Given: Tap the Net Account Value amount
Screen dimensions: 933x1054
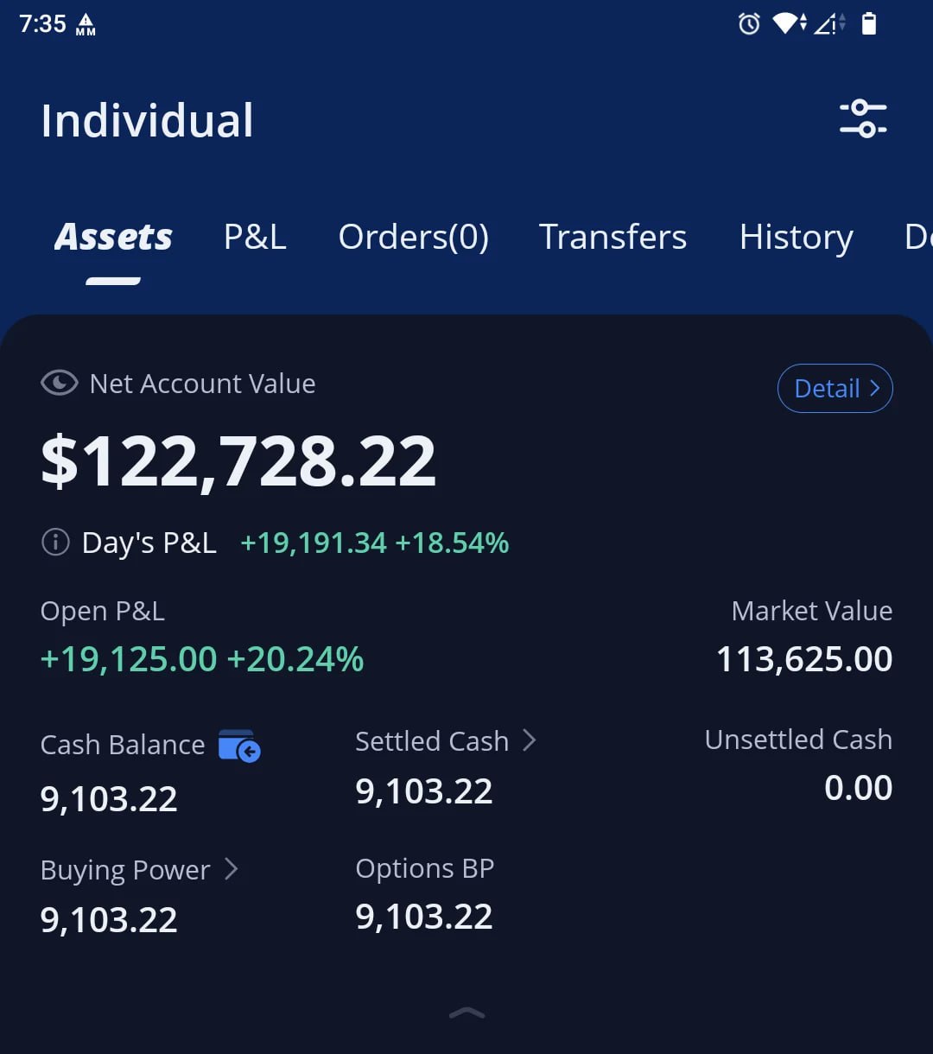Looking at the screenshot, I should point(238,462).
